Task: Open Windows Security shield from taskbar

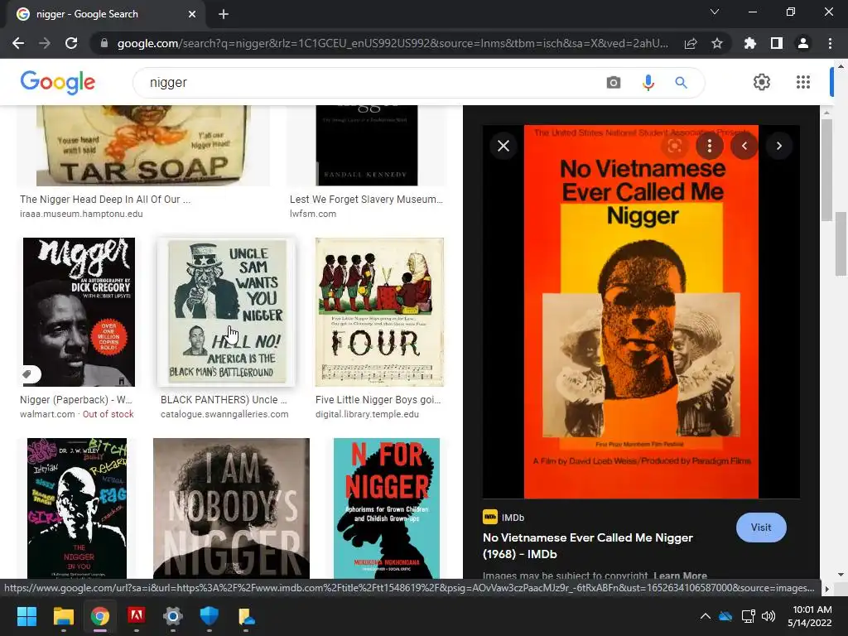Action: tap(210, 616)
